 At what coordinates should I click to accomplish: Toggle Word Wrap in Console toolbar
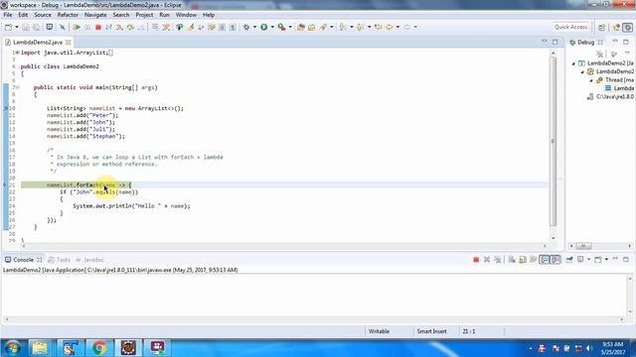point(534,260)
